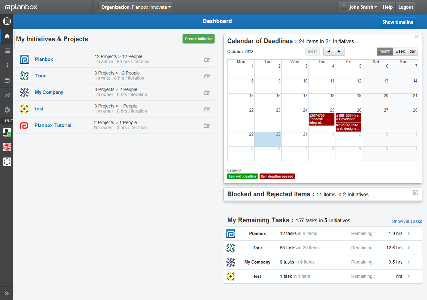This screenshot has width=427, height=300.
Task: Edit the Tour initiative via its edit icon
Action: pos(207,76)
